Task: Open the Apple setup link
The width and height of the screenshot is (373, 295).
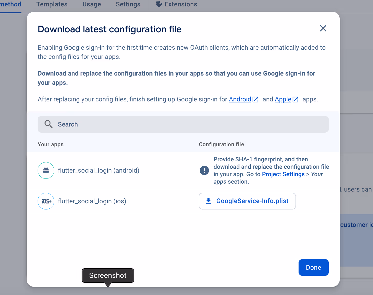Action: coord(283,99)
